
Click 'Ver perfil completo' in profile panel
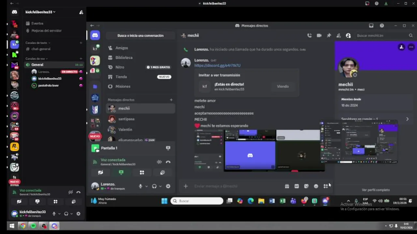coord(376,190)
